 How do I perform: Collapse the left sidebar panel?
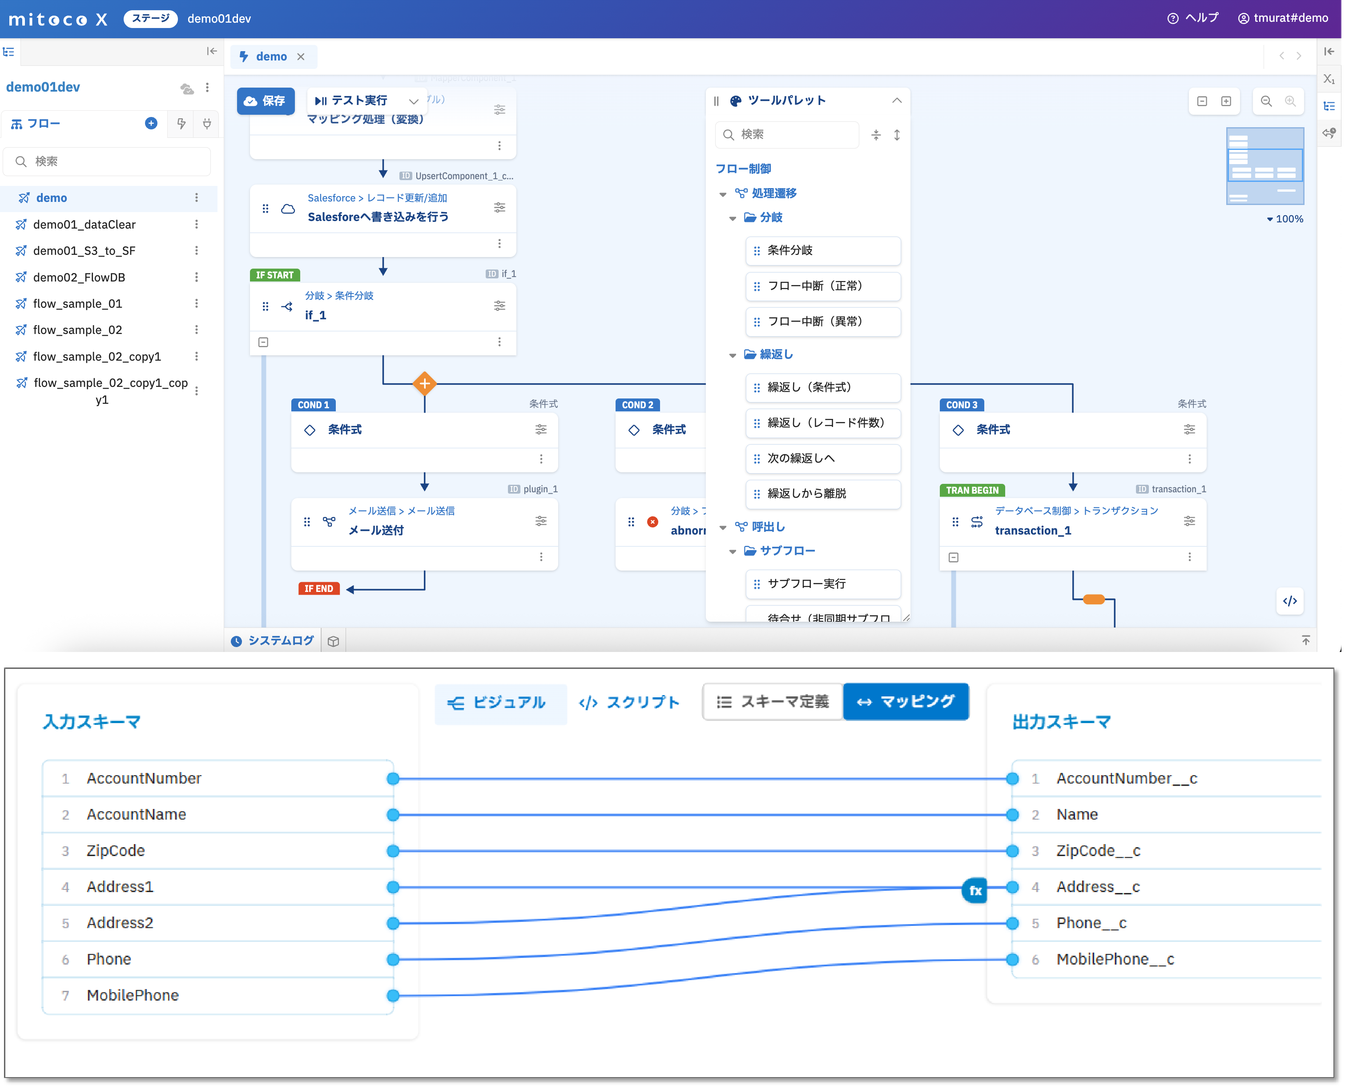(212, 51)
